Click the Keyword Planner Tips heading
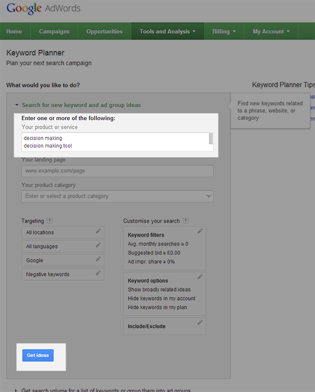This screenshot has height=392, width=315. tap(283, 85)
